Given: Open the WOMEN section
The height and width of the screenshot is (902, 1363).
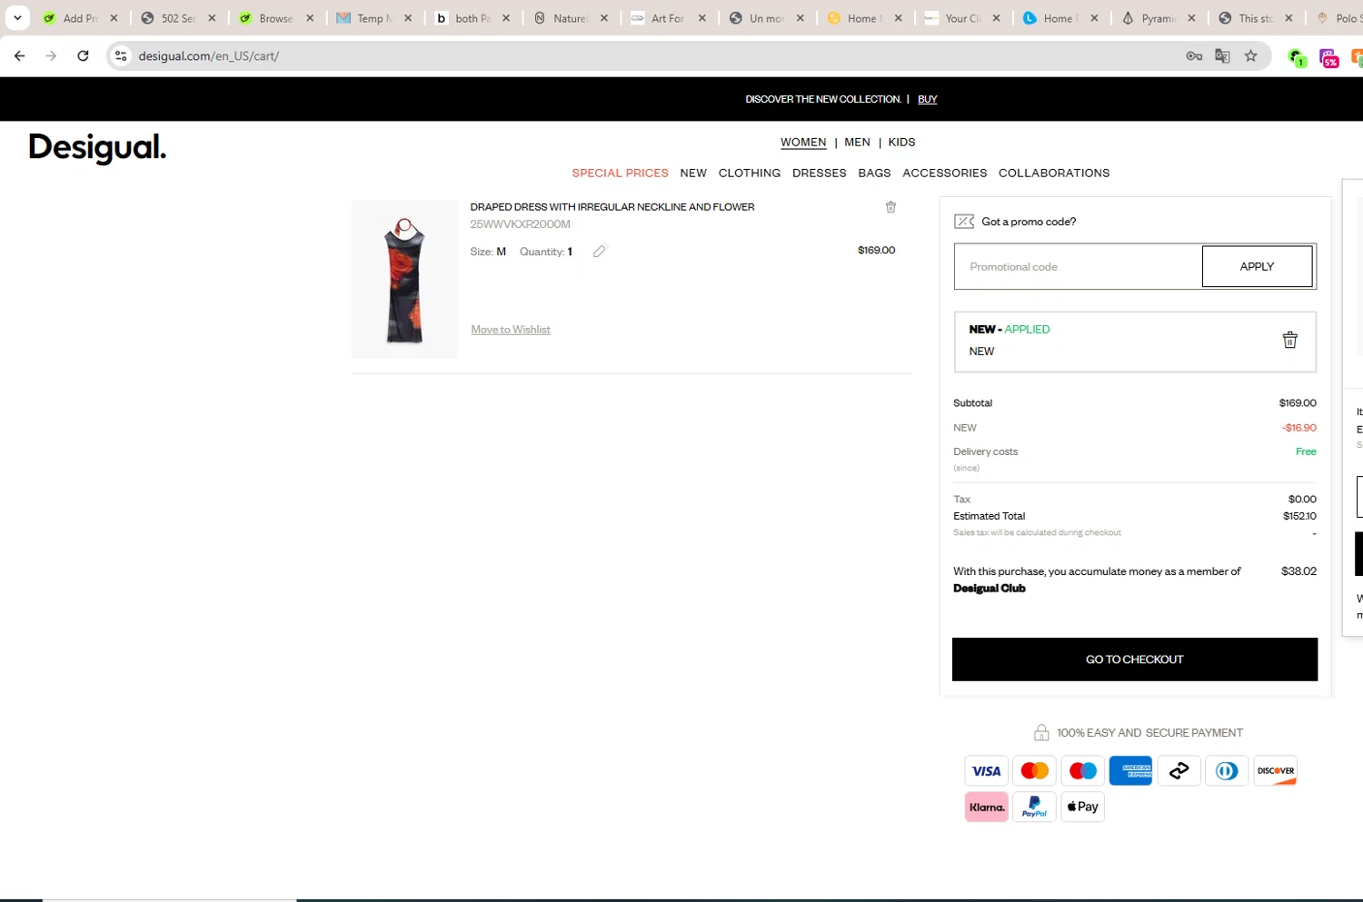Looking at the screenshot, I should pos(803,143).
